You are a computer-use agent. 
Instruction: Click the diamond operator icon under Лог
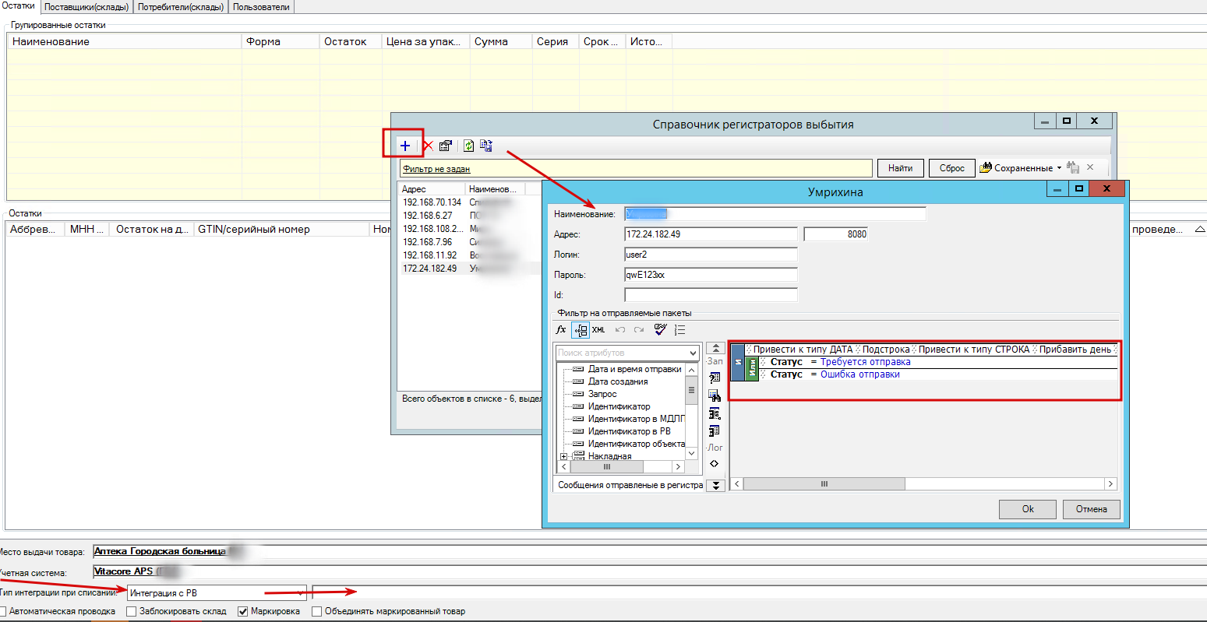click(715, 464)
